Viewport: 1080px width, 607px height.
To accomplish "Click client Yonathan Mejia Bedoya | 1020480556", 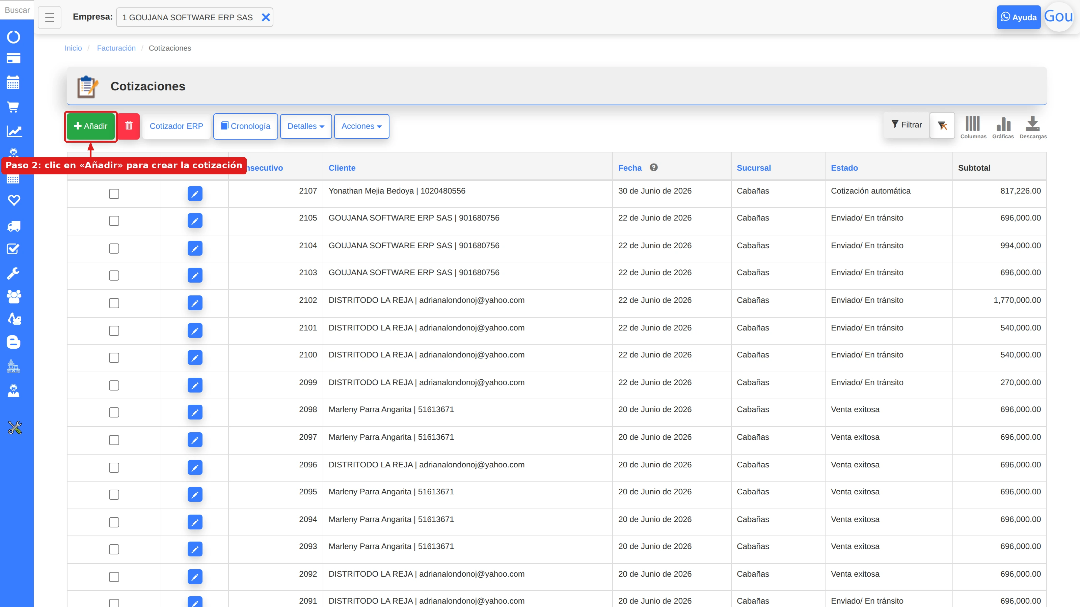I will pos(397,191).
